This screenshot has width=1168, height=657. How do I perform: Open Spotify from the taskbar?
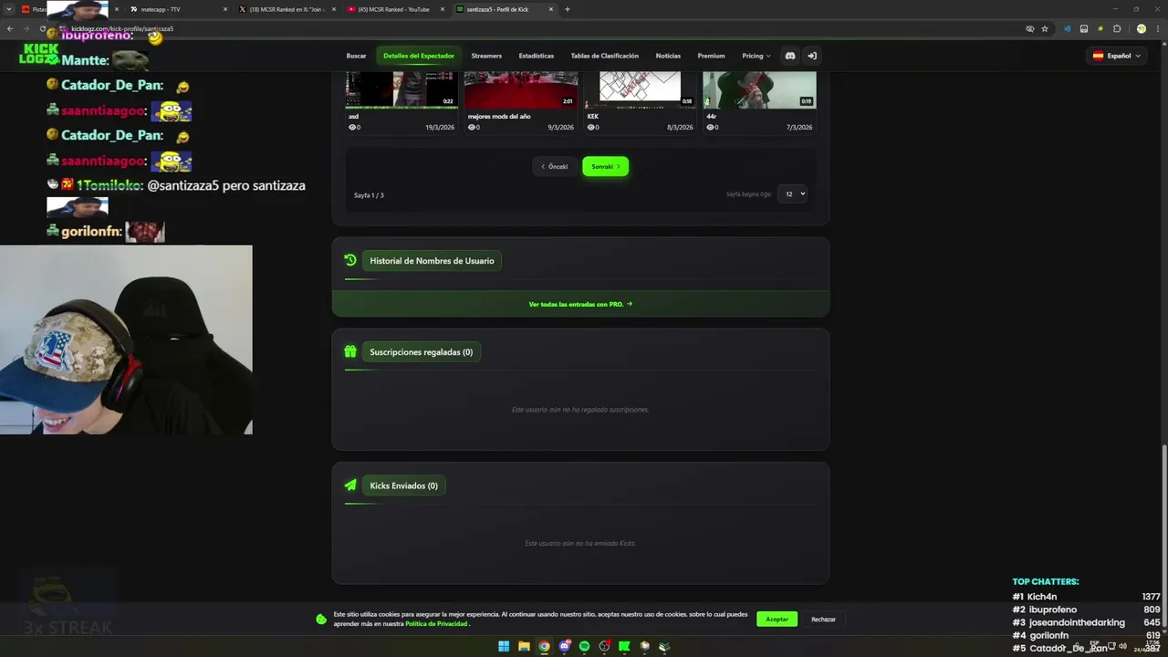tap(585, 646)
